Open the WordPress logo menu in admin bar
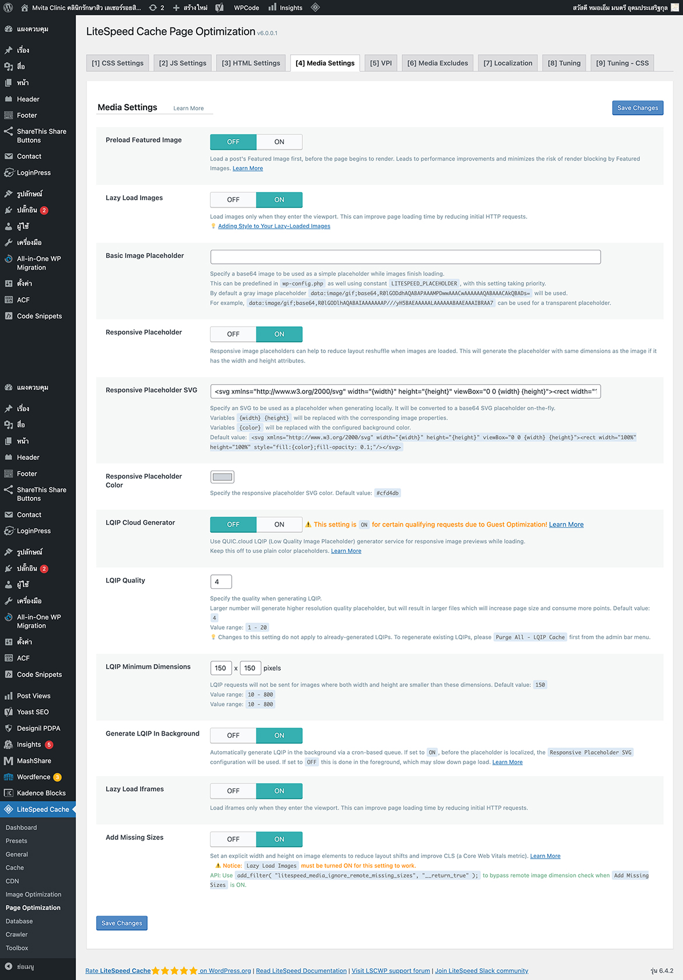The width and height of the screenshot is (683, 980). [8, 8]
